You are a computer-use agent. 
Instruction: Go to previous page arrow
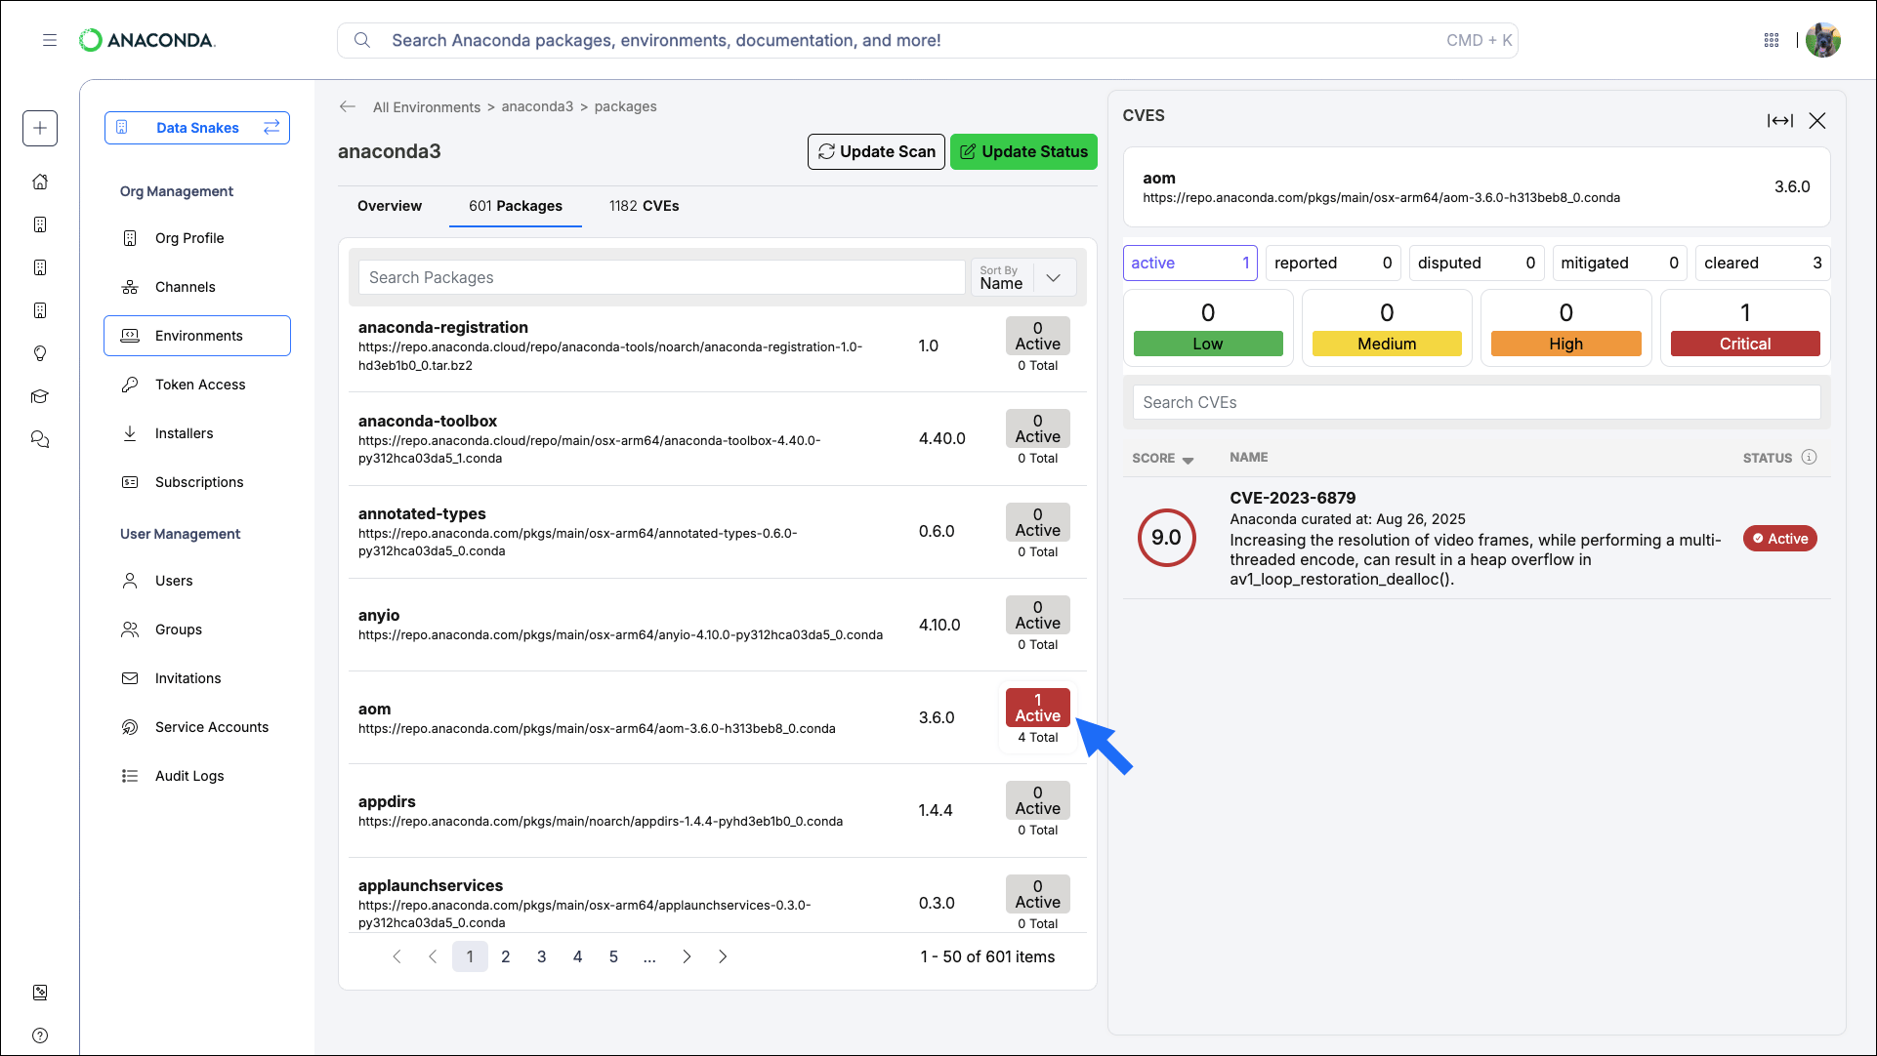433,956
